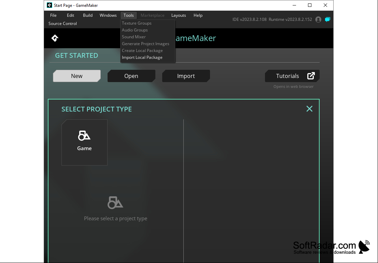This screenshot has height=263, width=378.
Task: Choose Texture Groups from Tools menu
Action: (x=148, y=23)
